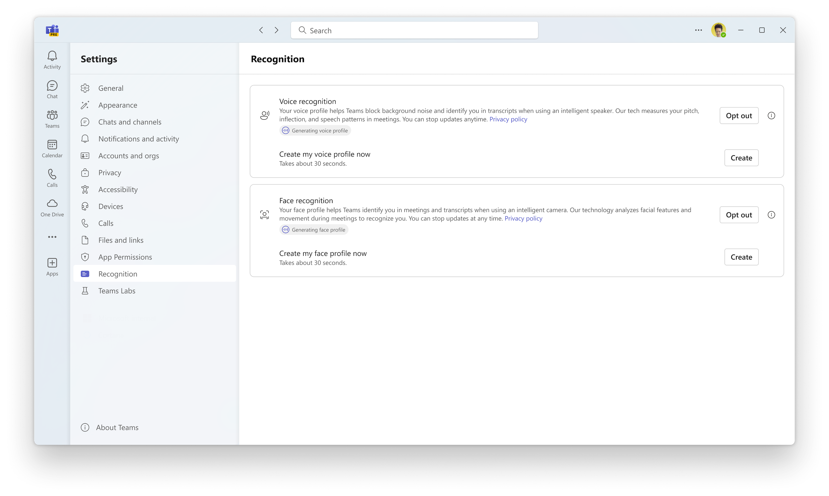Open the Apps panel

click(x=52, y=266)
